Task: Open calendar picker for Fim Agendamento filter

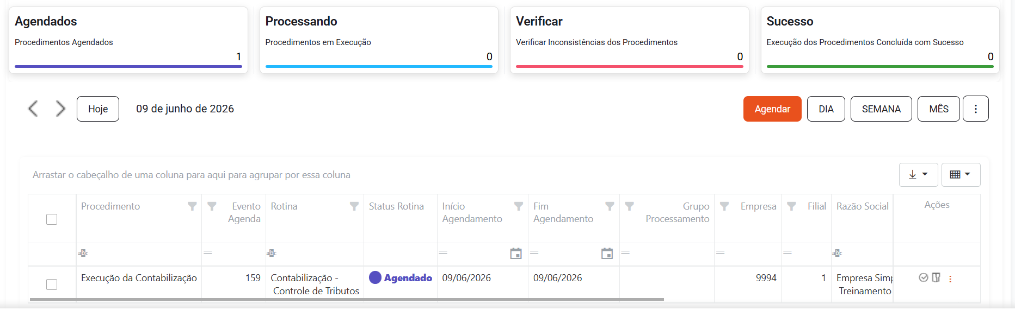Action: (607, 254)
